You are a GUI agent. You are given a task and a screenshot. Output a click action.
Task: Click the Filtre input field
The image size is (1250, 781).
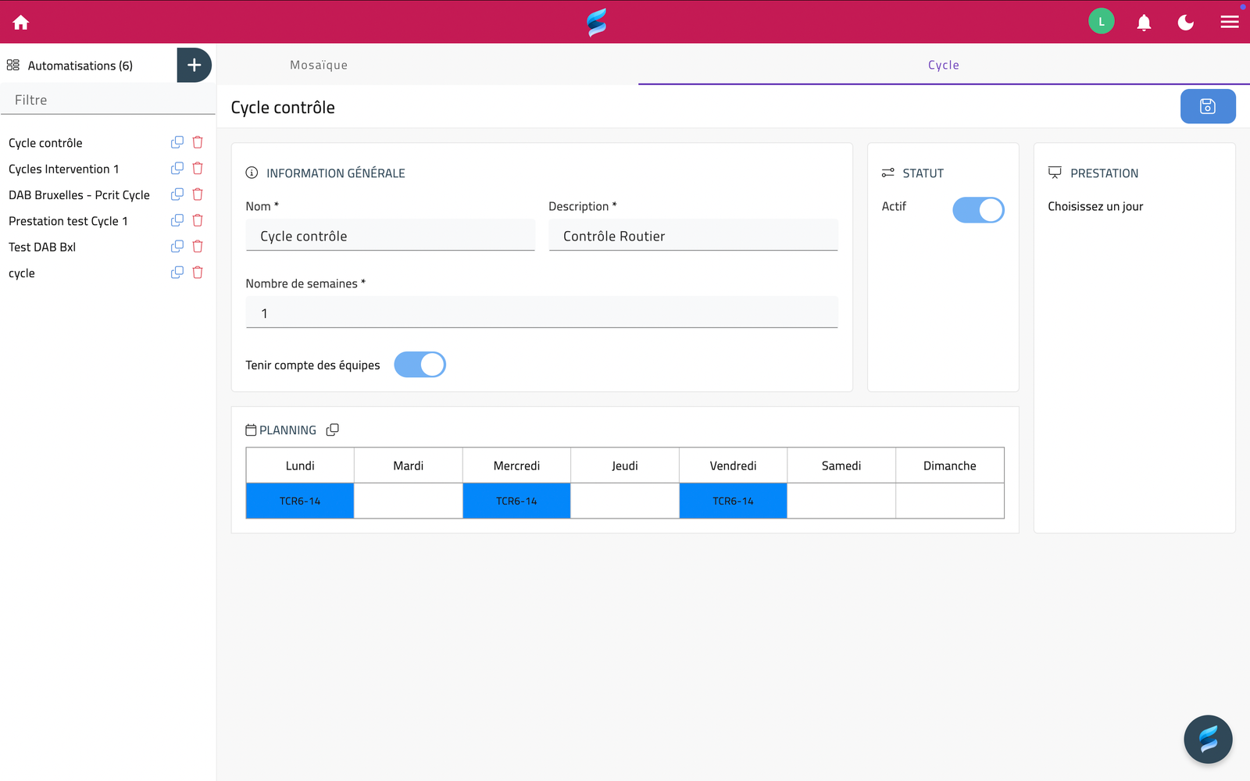pyautogui.click(x=108, y=100)
